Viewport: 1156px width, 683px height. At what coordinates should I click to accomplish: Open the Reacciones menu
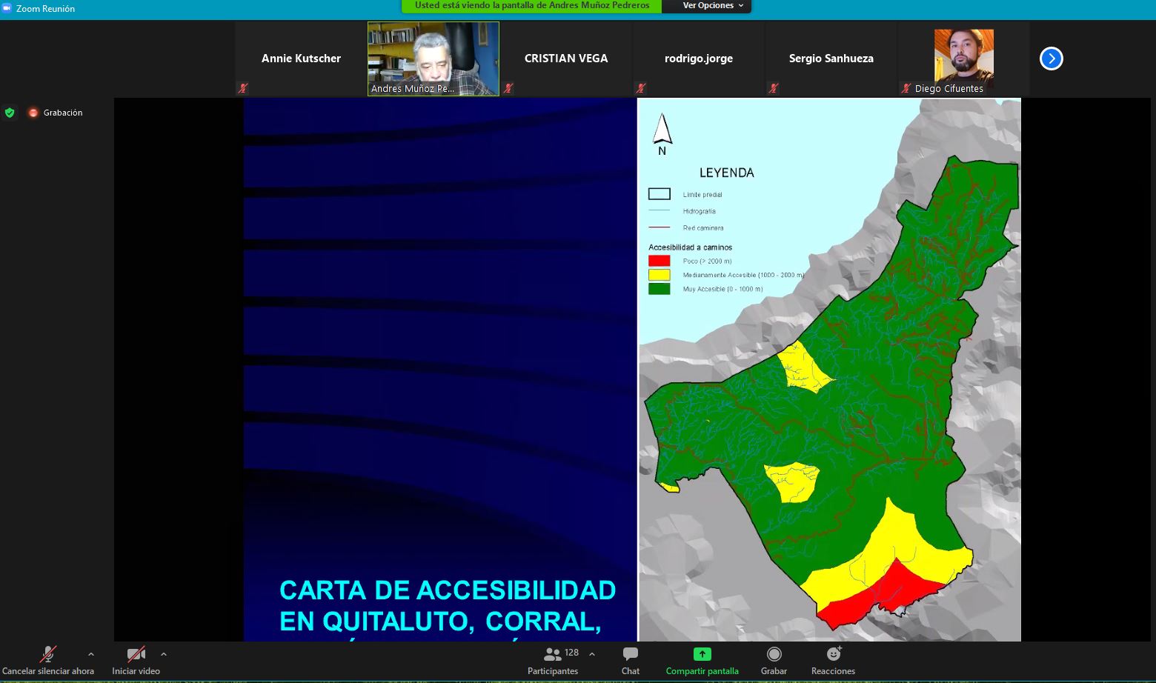(x=833, y=655)
